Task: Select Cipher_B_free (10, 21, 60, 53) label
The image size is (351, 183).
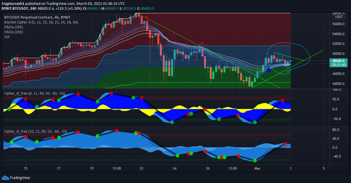Action: tap(36, 132)
